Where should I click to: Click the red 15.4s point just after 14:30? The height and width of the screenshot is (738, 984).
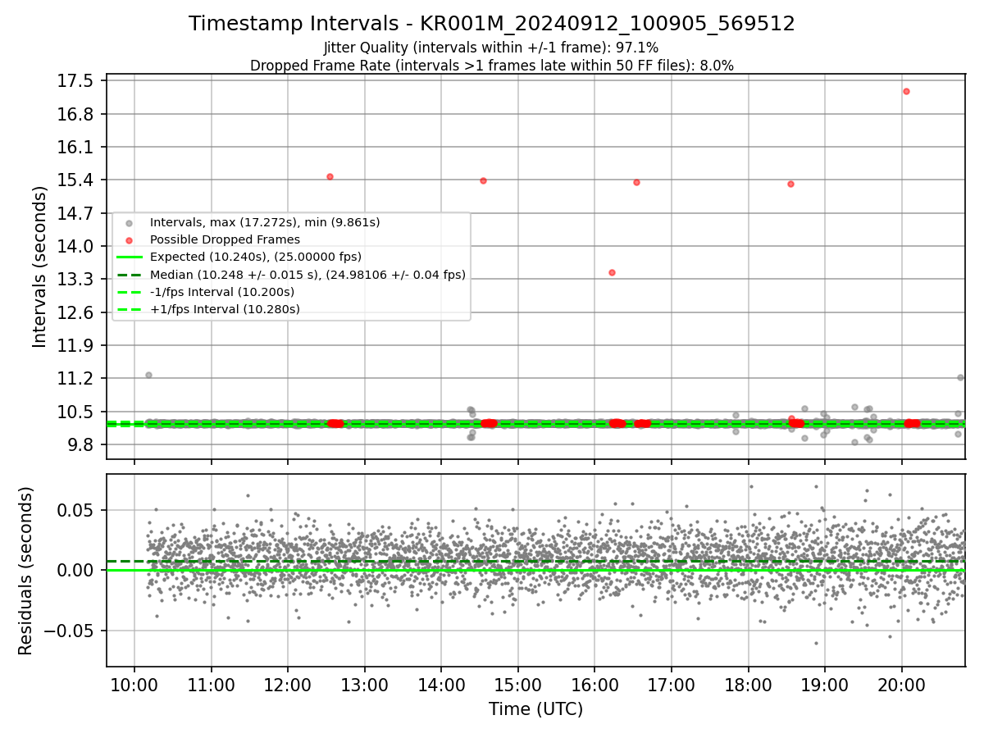click(483, 180)
